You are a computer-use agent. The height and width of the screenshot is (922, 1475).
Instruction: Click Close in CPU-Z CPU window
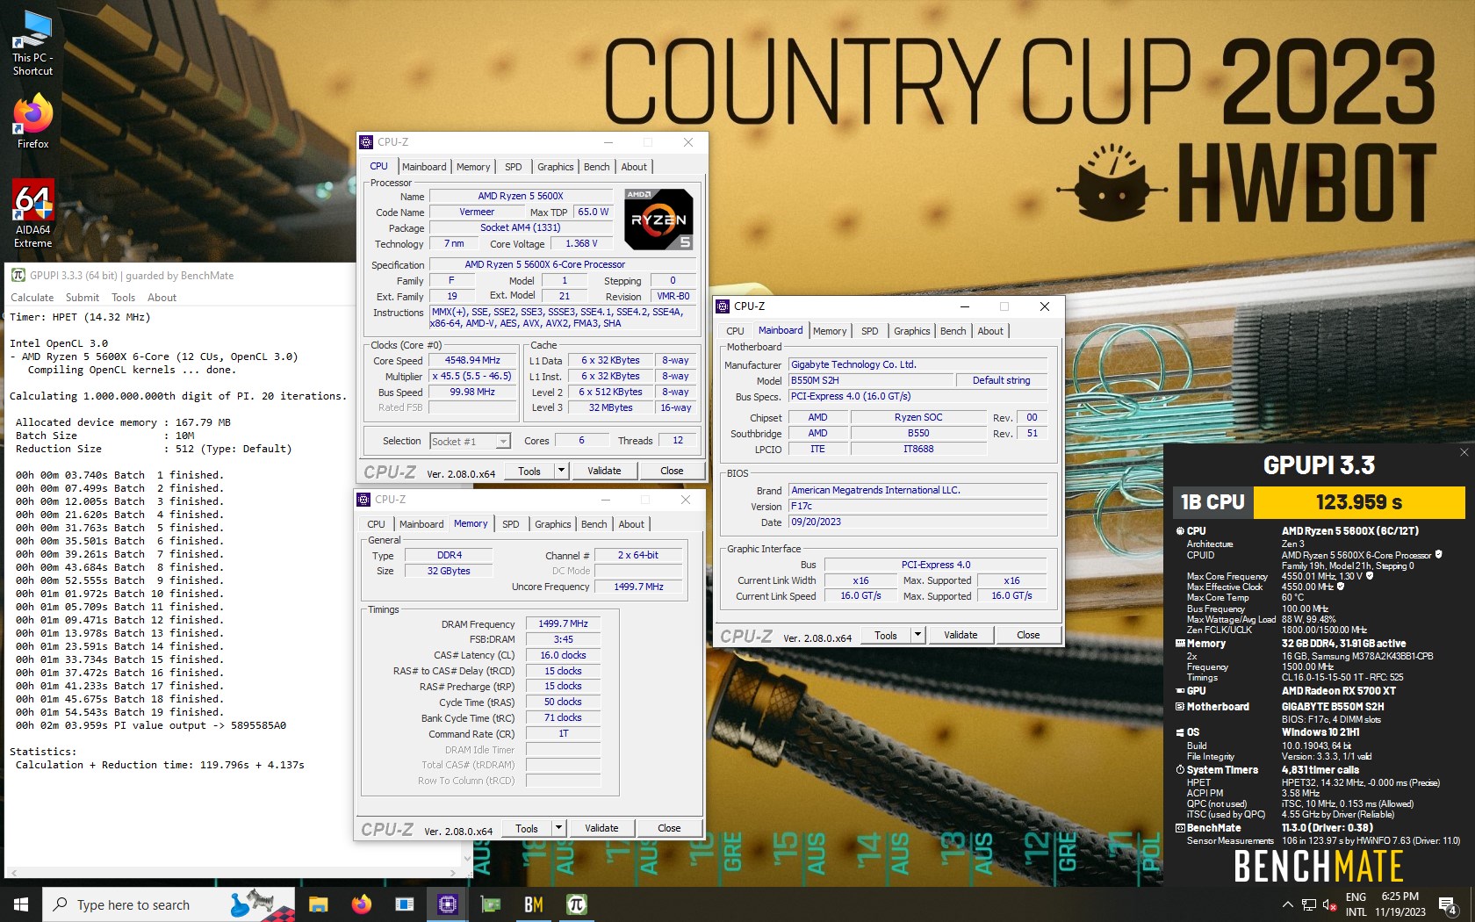click(x=672, y=471)
